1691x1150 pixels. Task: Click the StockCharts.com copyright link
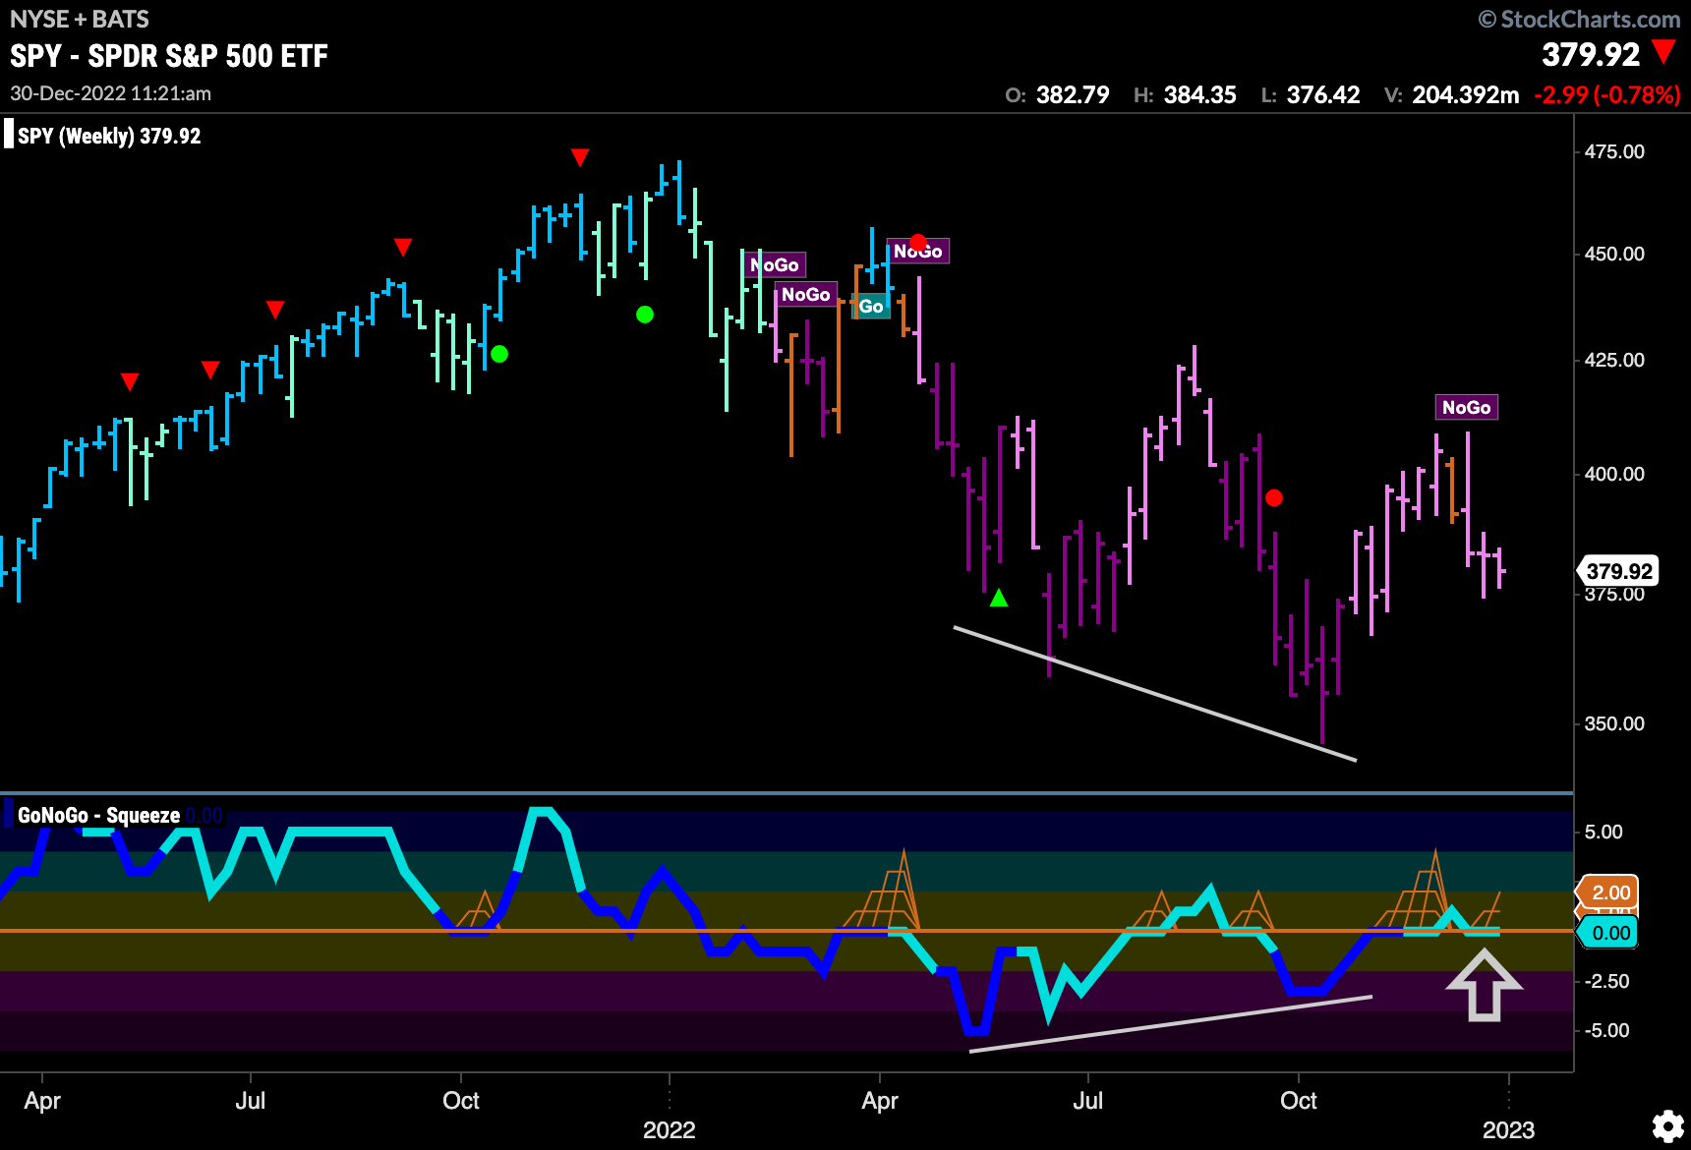tap(1580, 19)
